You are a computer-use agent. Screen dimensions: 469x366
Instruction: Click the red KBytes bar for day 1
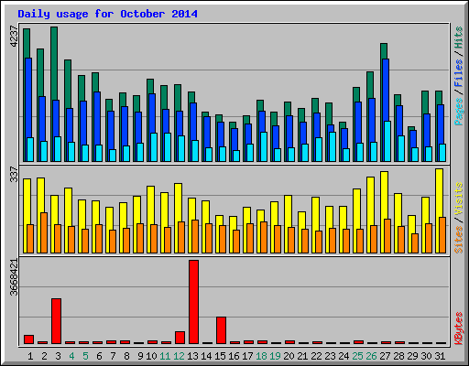(28, 339)
